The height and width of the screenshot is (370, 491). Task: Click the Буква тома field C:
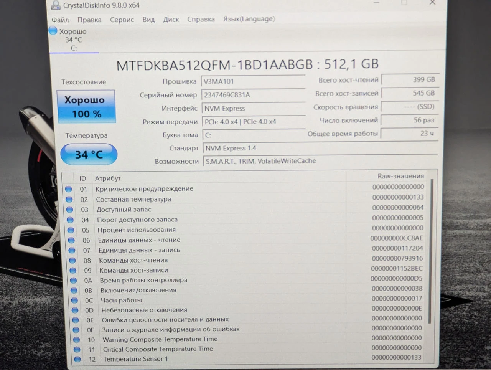pos(254,135)
